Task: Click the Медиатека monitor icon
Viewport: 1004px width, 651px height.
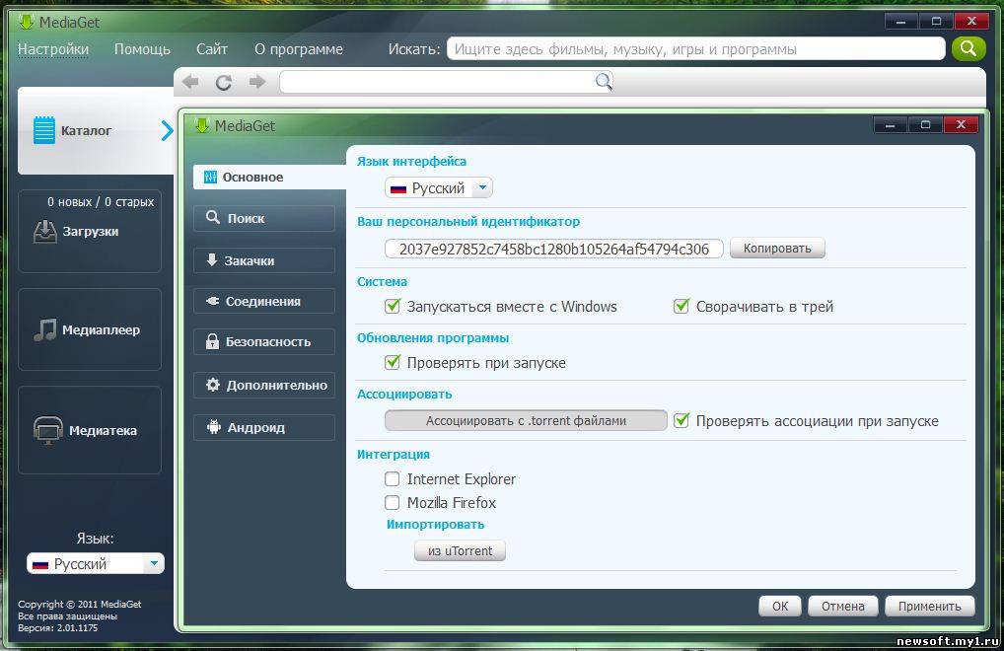Action: [x=48, y=430]
